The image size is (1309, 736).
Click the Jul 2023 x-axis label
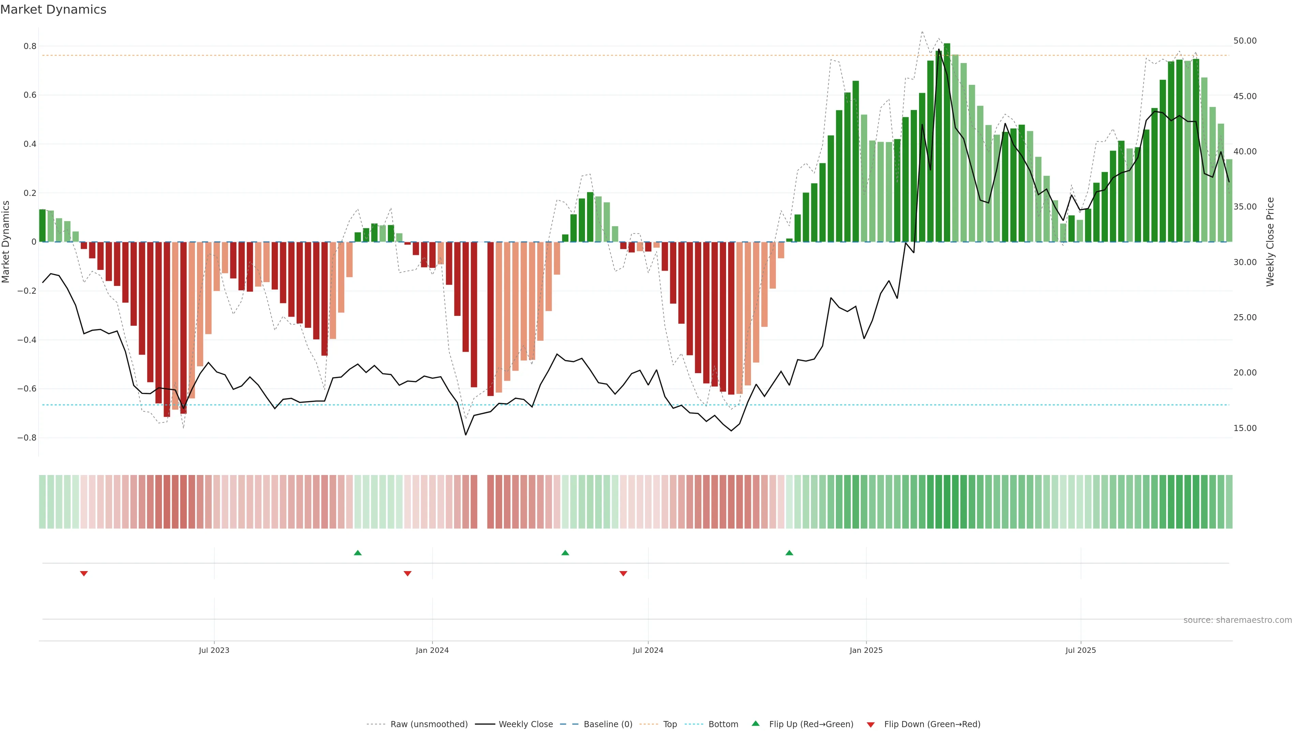pyautogui.click(x=214, y=650)
